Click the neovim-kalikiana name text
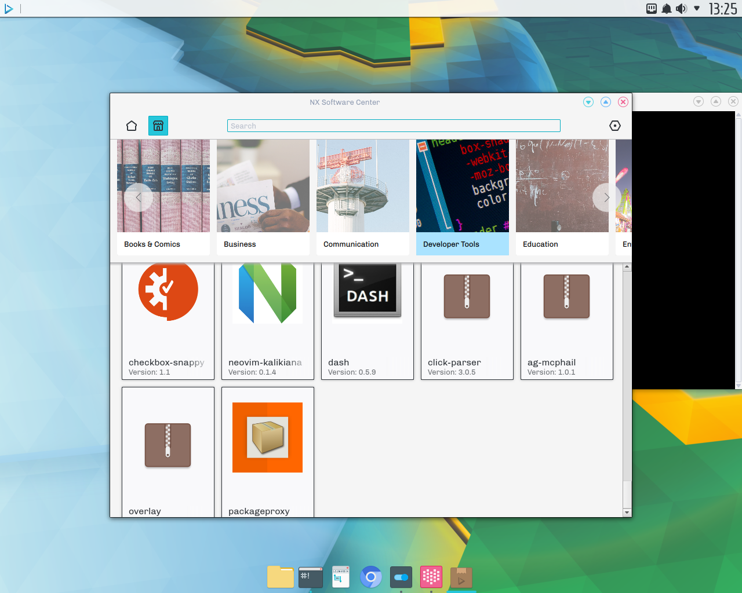This screenshot has width=742, height=593. coord(265,363)
